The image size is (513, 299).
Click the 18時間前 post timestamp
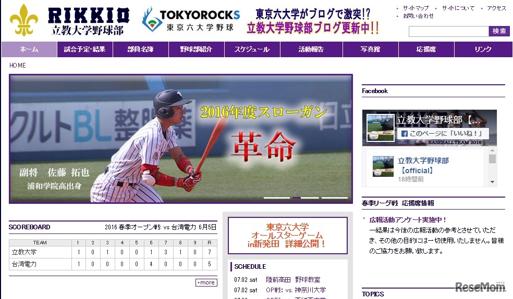point(411,179)
